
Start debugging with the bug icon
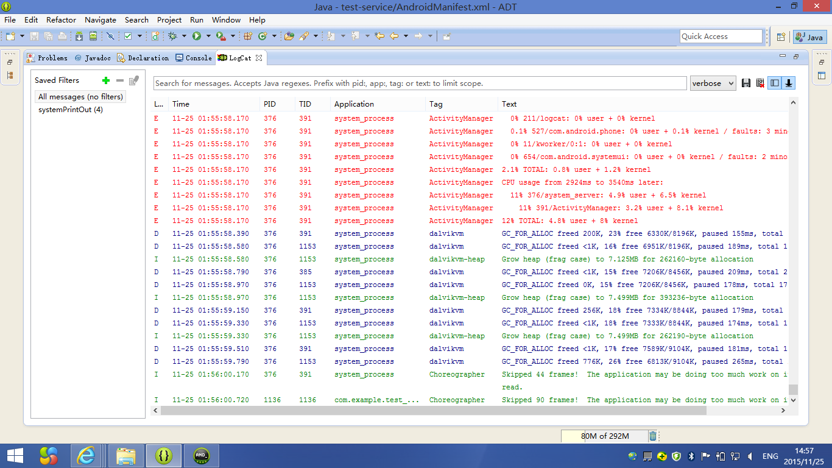coord(173,37)
